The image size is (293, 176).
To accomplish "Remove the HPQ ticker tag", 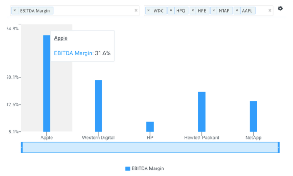I will point(171,10).
